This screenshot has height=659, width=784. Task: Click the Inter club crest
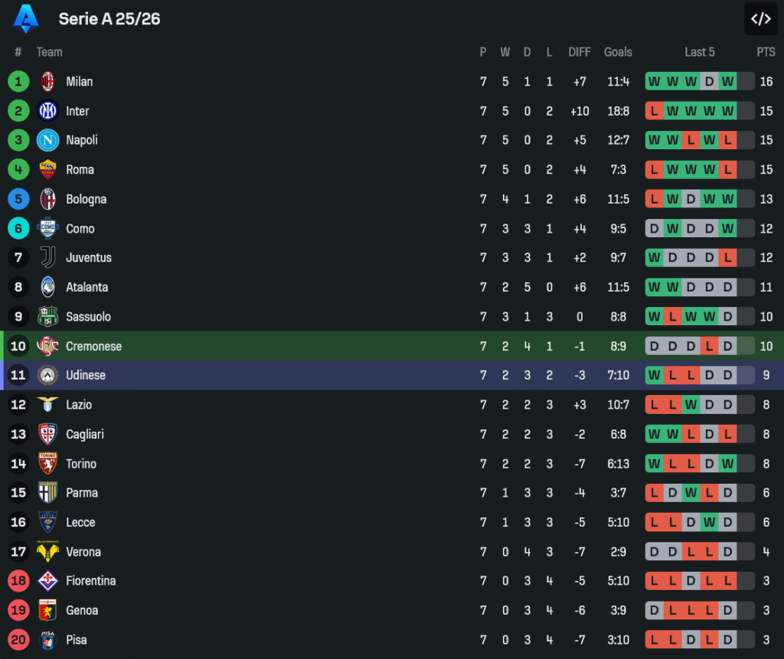pyautogui.click(x=47, y=111)
